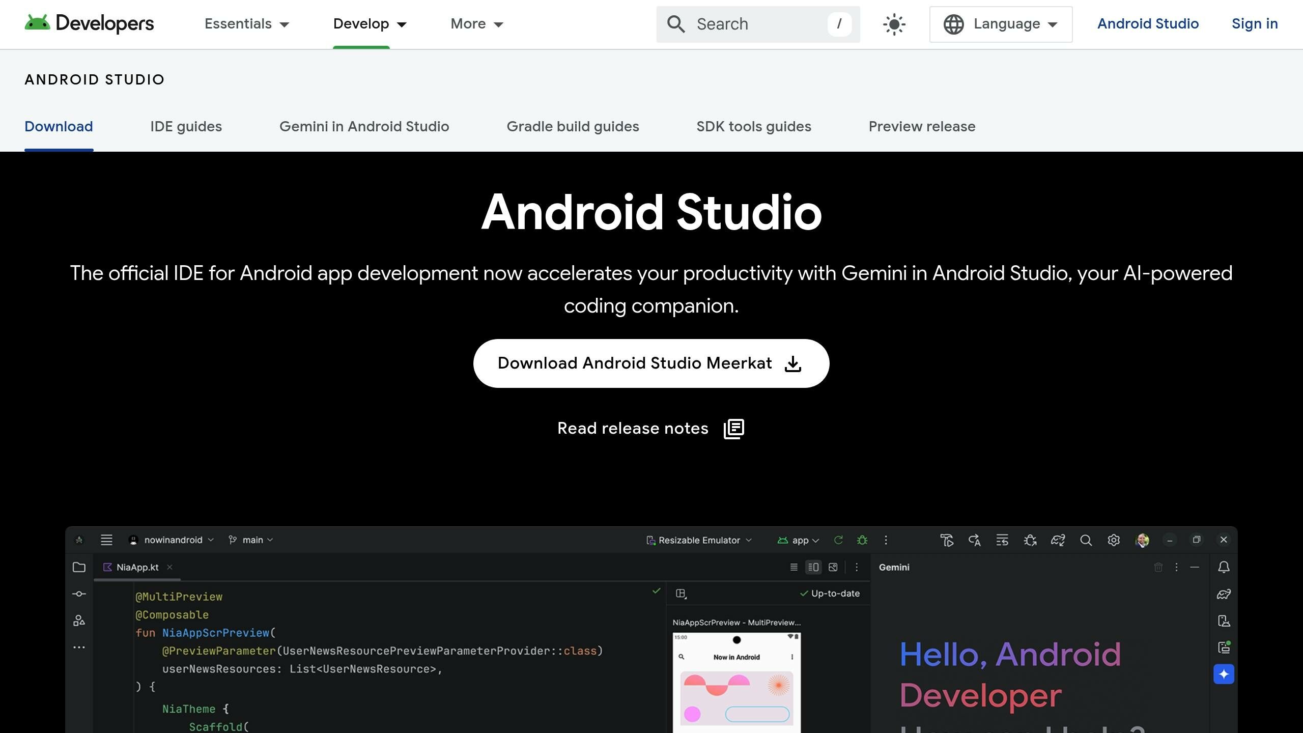Click the magnifier icon in search box
1303x733 pixels.
pos(676,24)
